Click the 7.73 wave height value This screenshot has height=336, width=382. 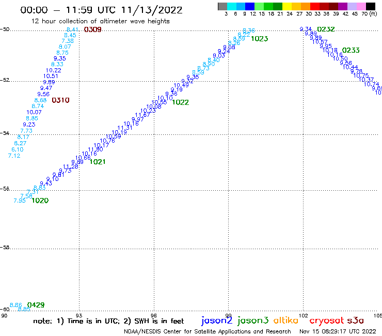[26, 131]
